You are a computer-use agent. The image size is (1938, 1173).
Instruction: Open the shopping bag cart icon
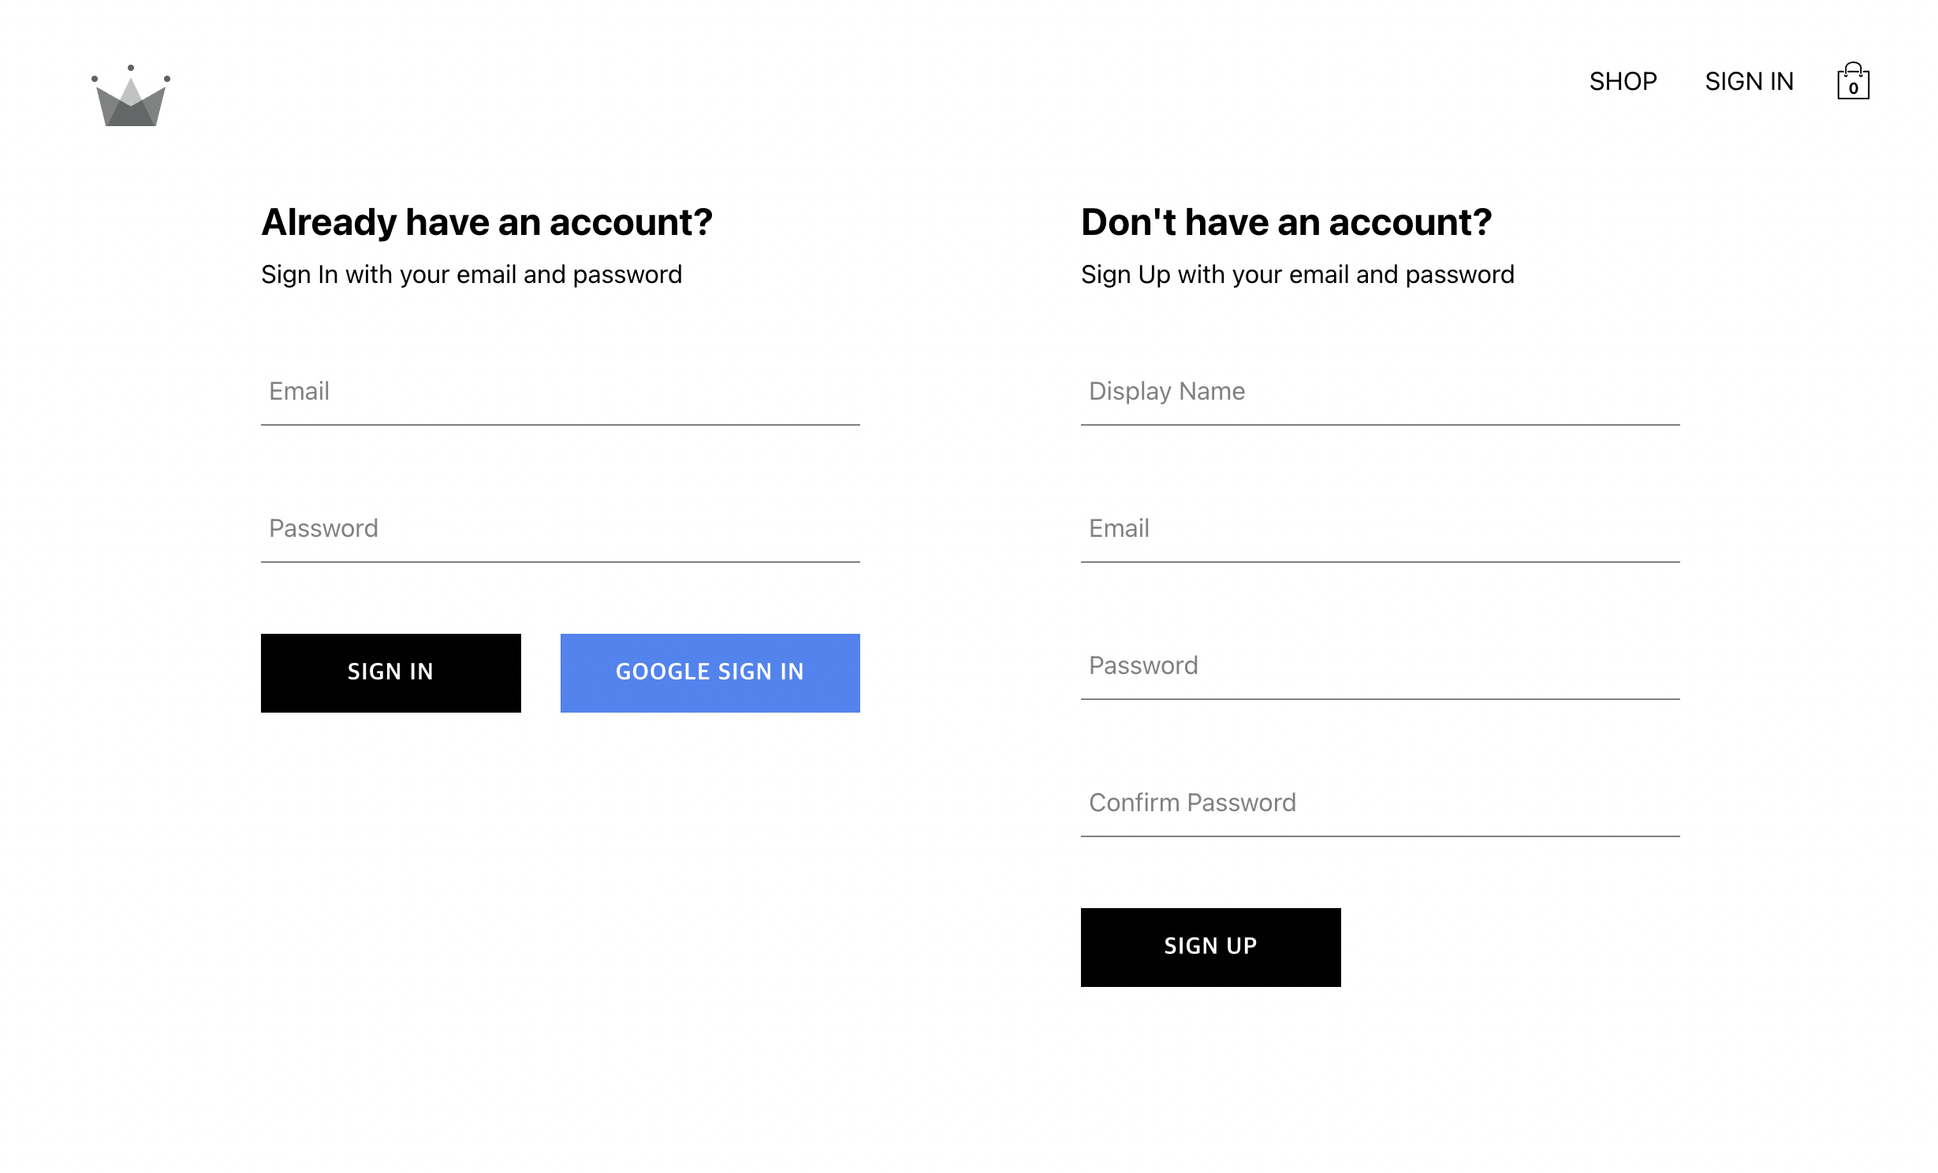pos(1853,80)
